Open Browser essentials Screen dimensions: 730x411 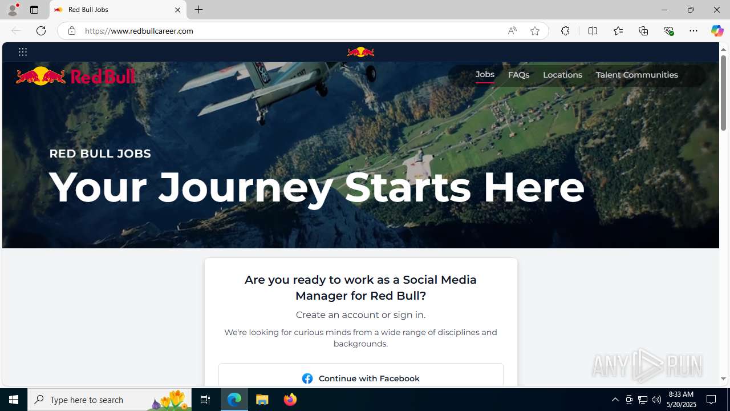click(x=668, y=31)
